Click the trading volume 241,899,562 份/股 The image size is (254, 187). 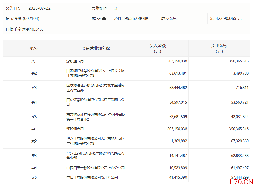pyautogui.click(x=131, y=19)
